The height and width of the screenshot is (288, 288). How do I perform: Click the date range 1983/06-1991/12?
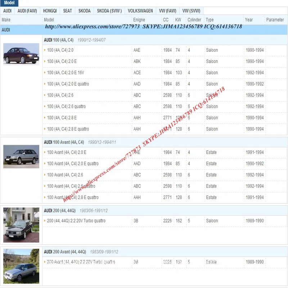(x=94, y=211)
